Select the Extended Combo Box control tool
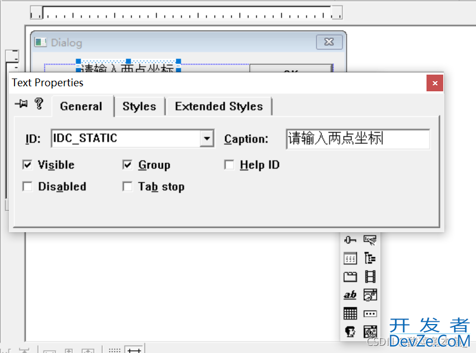 [x=370, y=331]
